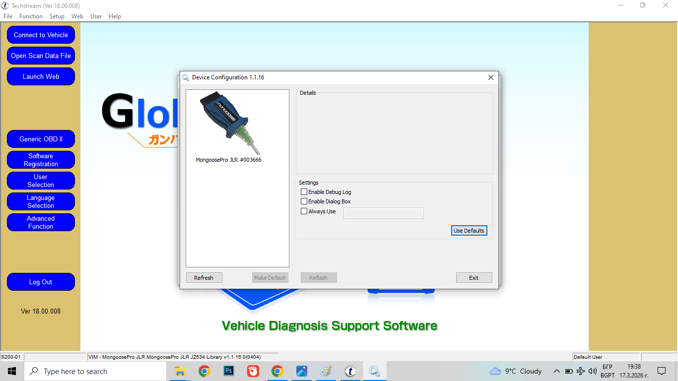Click the volume speaker tray icon
Viewport: 678px width, 381px height.
coord(592,371)
